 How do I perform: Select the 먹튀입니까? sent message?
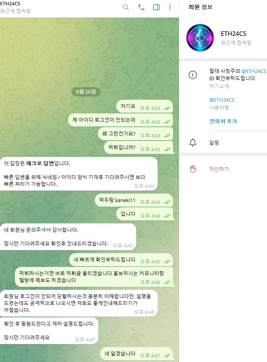coord(138,147)
